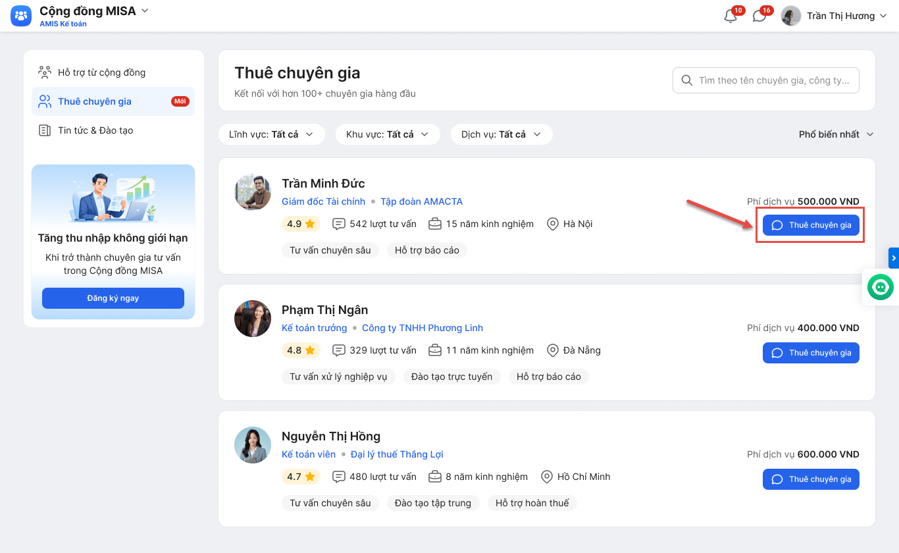Viewport: 899px width, 553px height.
Task: Open the Phổ biến nhất sort dropdown
Action: point(836,134)
